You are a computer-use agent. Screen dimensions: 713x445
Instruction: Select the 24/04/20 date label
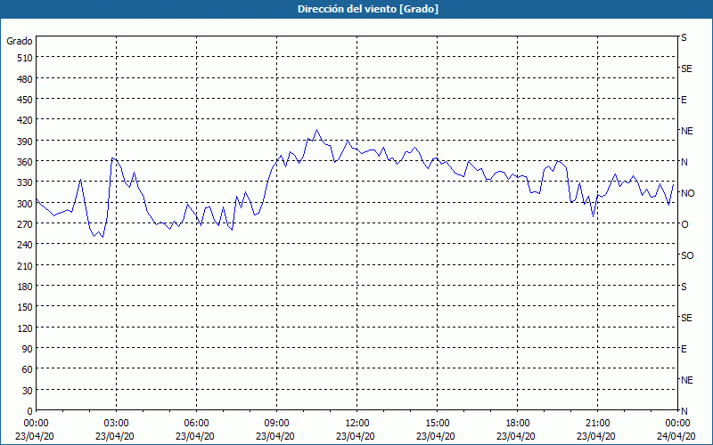click(x=676, y=436)
